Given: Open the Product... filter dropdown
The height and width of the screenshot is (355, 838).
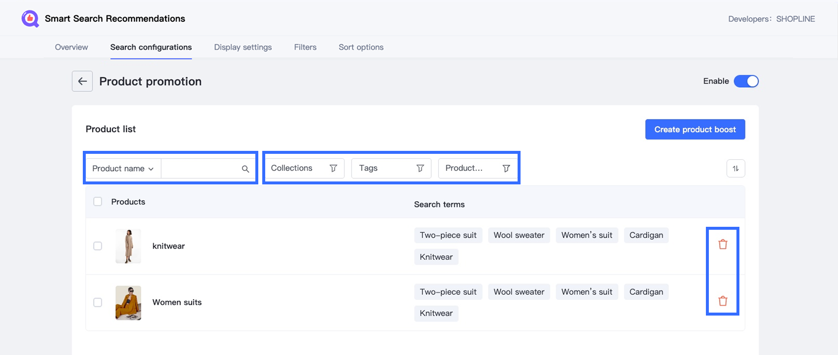Looking at the screenshot, I should tap(477, 168).
